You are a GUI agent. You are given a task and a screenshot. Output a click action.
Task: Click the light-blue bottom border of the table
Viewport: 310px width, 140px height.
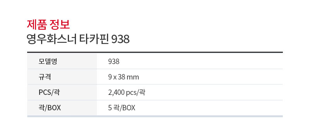click(x=155, y=116)
